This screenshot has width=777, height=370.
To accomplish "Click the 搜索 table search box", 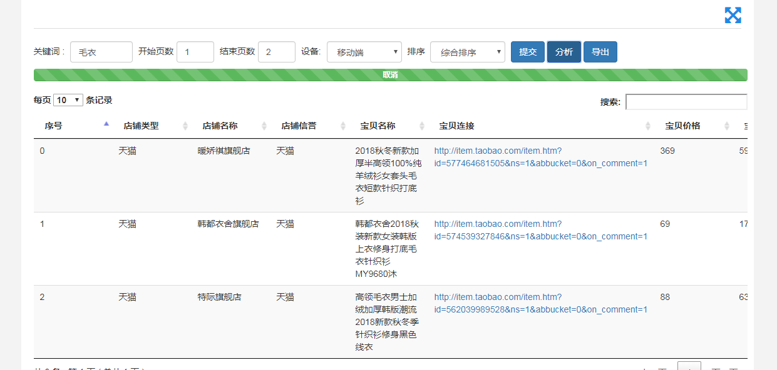I will click(x=686, y=102).
